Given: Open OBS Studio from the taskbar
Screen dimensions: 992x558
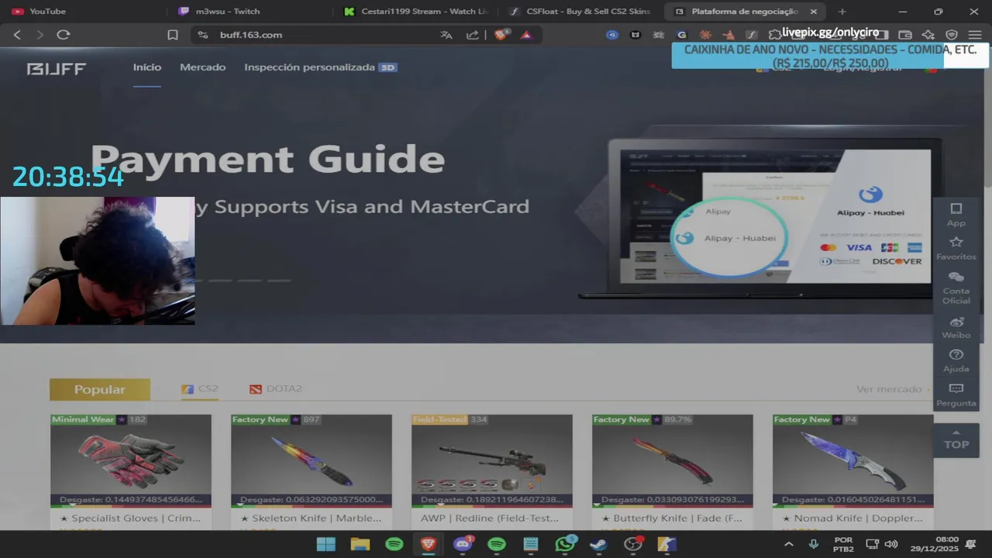Looking at the screenshot, I should tap(633, 544).
